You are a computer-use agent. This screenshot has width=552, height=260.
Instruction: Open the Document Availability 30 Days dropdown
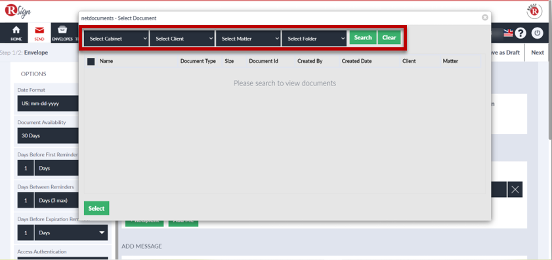pos(48,136)
